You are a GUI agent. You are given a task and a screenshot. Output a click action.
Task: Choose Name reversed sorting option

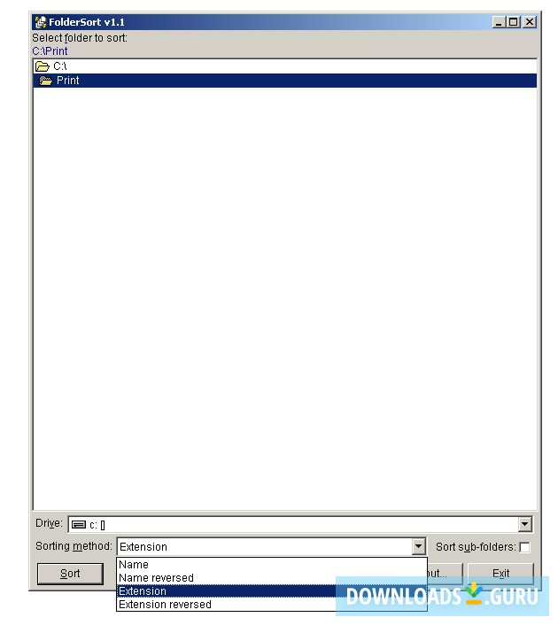[x=272, y=578]
